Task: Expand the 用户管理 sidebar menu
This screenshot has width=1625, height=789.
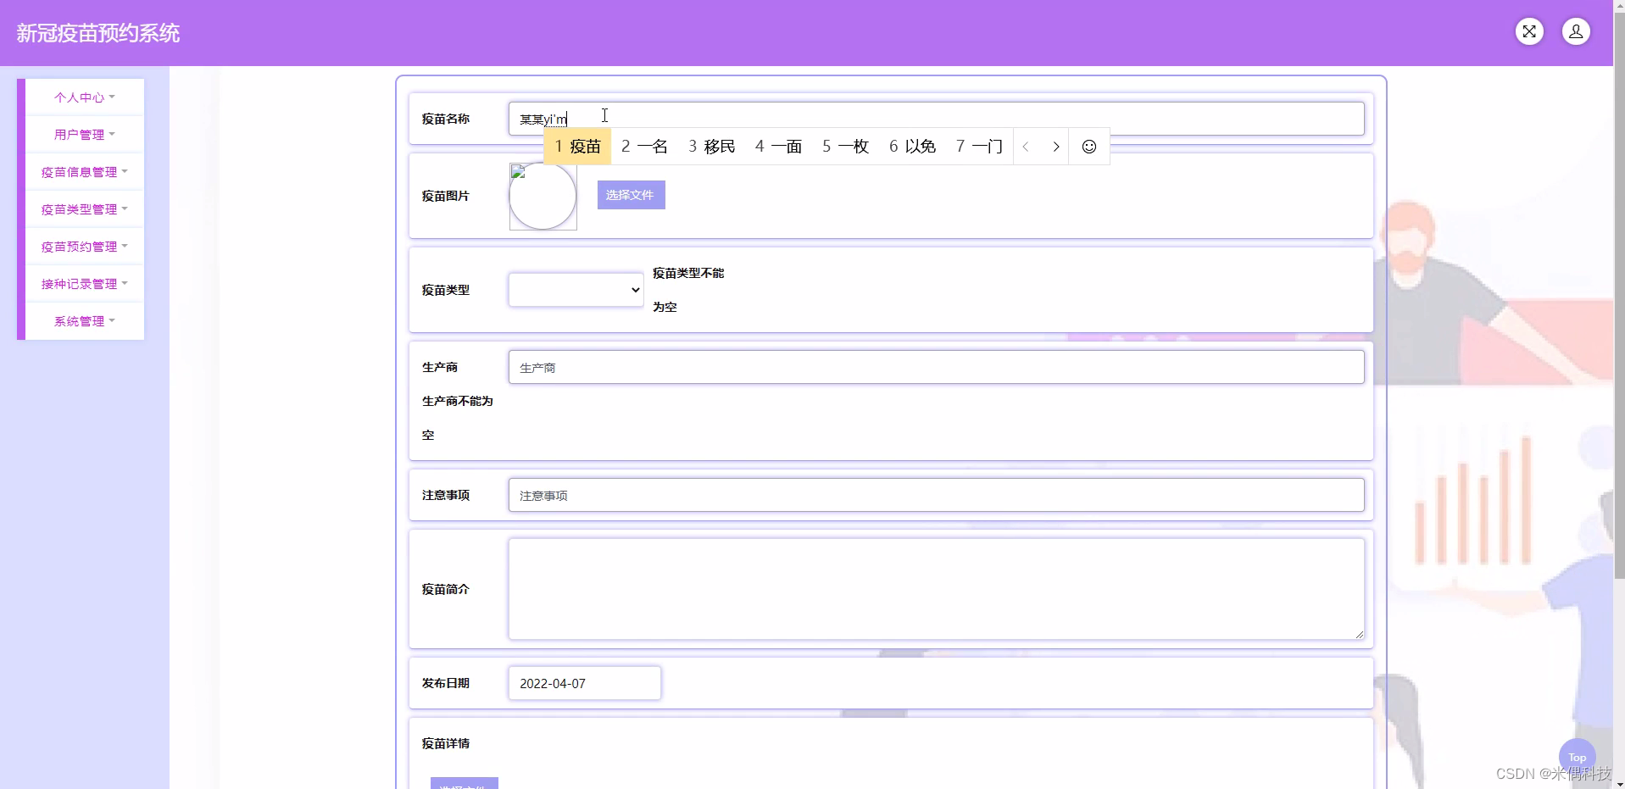Action: pyautogui.click(x=85, y=135)
